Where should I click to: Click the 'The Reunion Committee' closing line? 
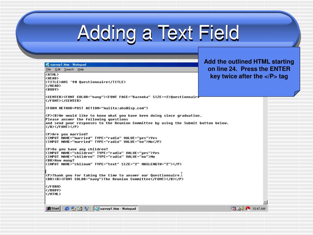(x=114, y=179)
